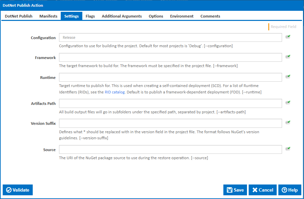
Task: Click the variable picker icon next to Source field
Action: pyautogui.click(x=287, y=149)
